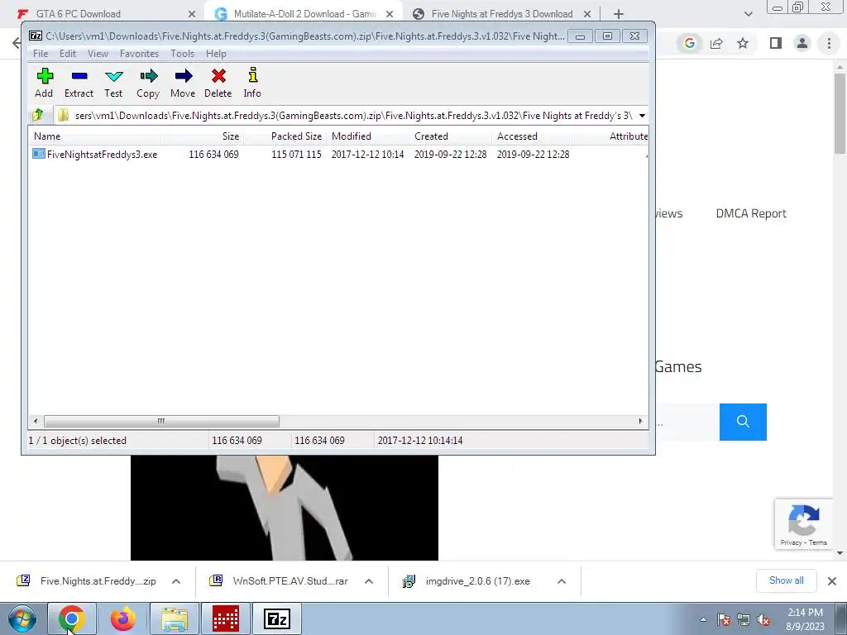The width and height of the screenshot is (847, 635).
Task: Click the Chrome taskbar icon
Action: point(71,618)
